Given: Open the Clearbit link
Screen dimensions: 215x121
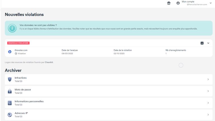Looking at the screenshot, I should click(49, 62).
